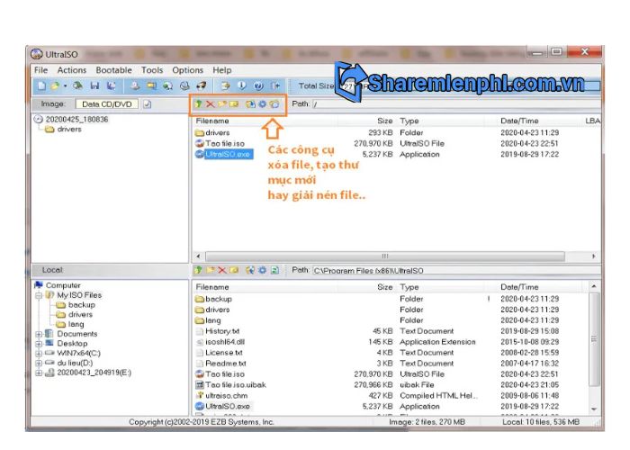Click the Help question mark toolbar icon
The image size is (630, 450).
258,85
